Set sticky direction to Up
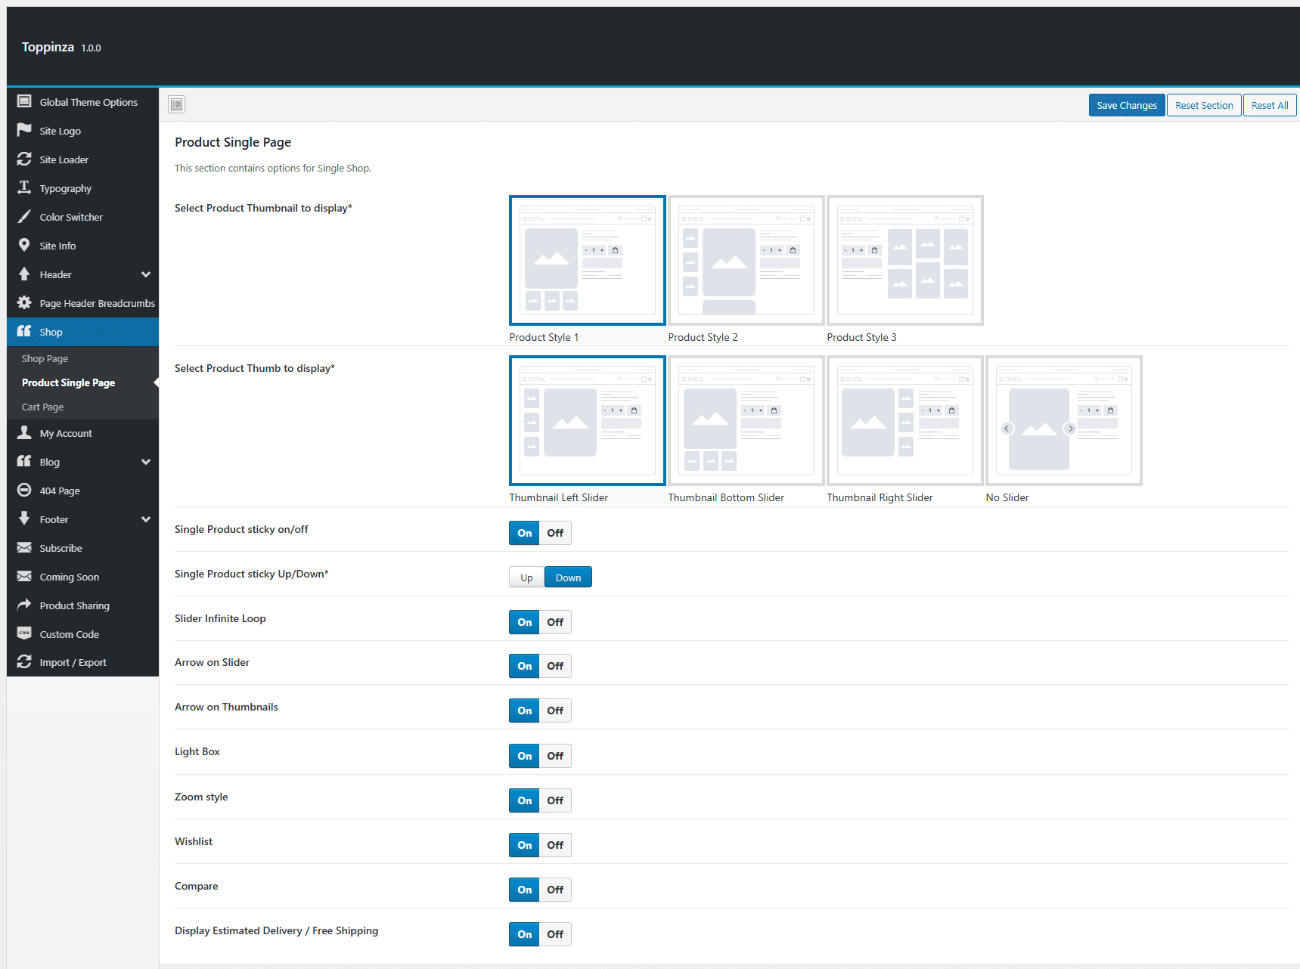The width and height of the screenshot is (1300, 969). pos(526,577)
